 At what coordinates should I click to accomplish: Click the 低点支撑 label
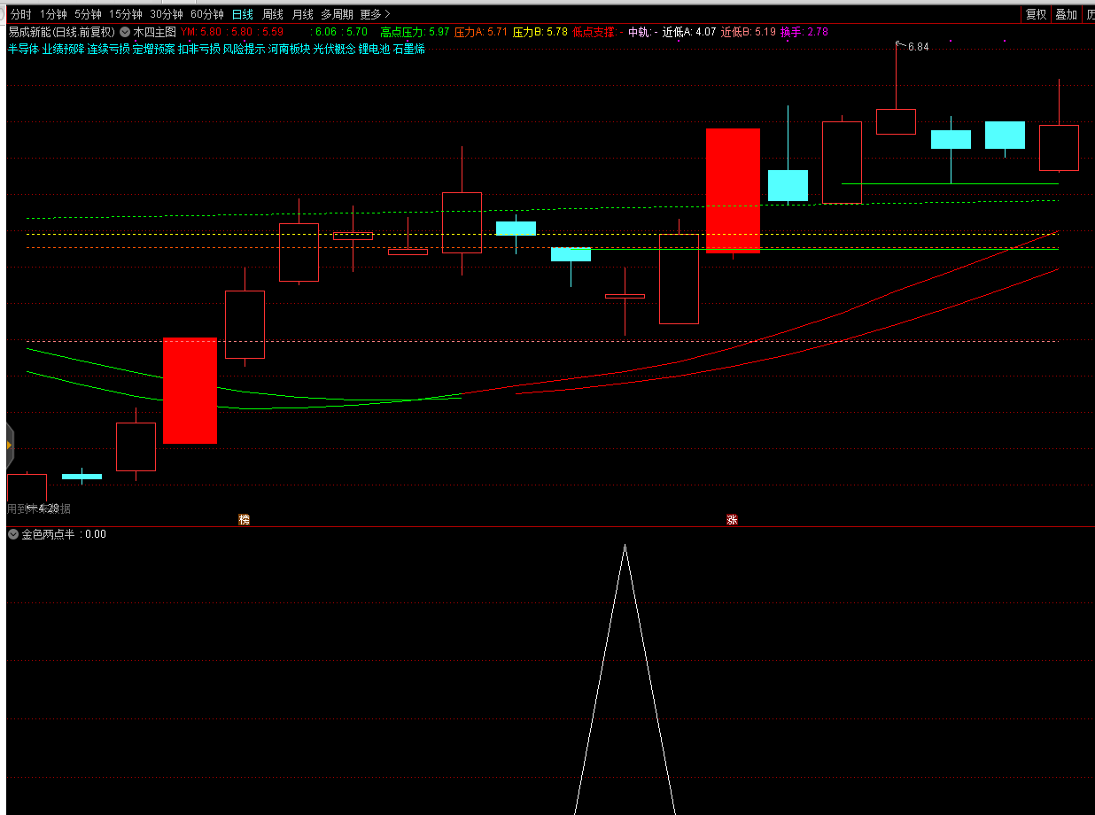594,32
